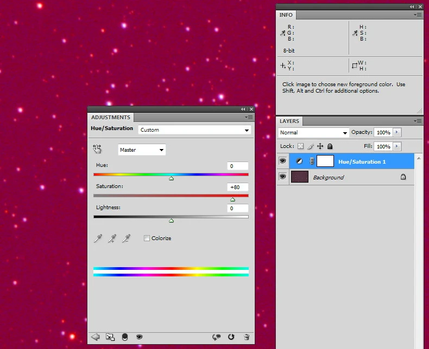This screenshot has height=349, width=429.
Task: Click the Saturation slider handle
Action: tap(232, 199)
